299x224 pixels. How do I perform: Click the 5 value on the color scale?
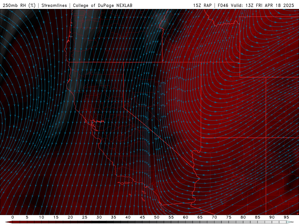[x=27, y=217]
